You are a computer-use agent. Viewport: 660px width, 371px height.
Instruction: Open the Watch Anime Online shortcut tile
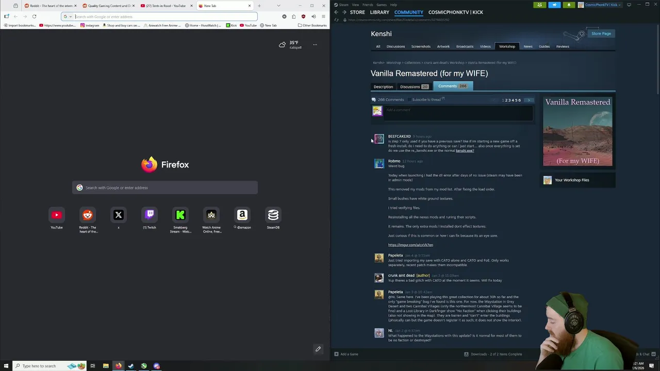click(211, 215)
